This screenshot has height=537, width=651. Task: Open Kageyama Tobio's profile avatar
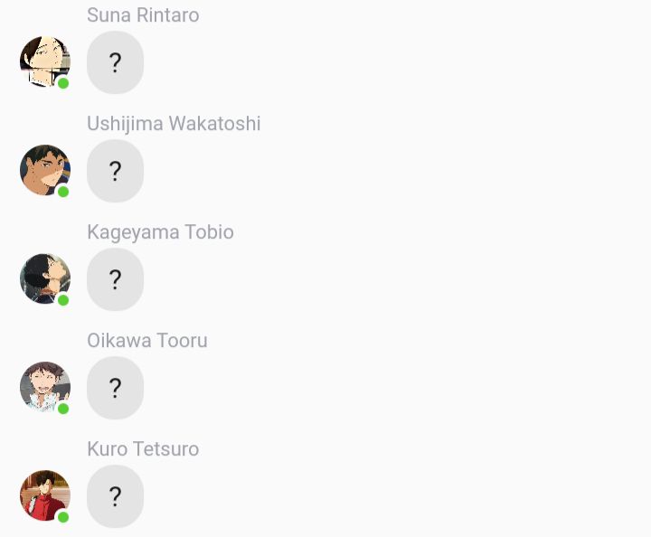(45, 278)
